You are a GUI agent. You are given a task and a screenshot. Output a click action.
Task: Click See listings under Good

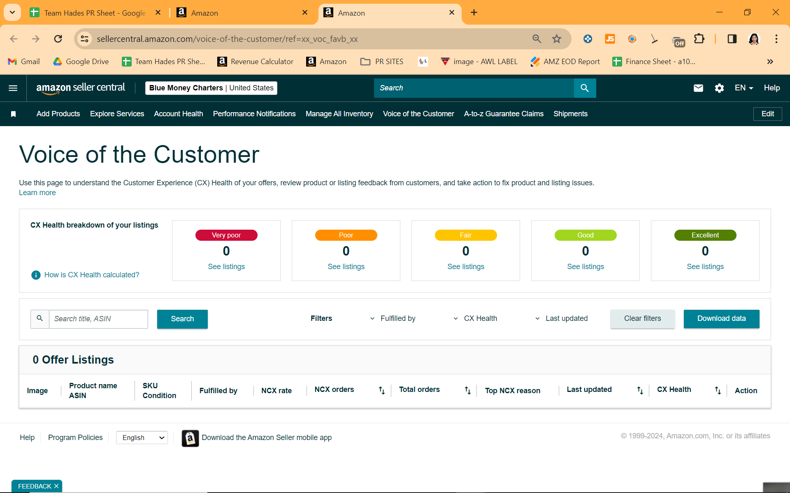click(x=586, y=267)
